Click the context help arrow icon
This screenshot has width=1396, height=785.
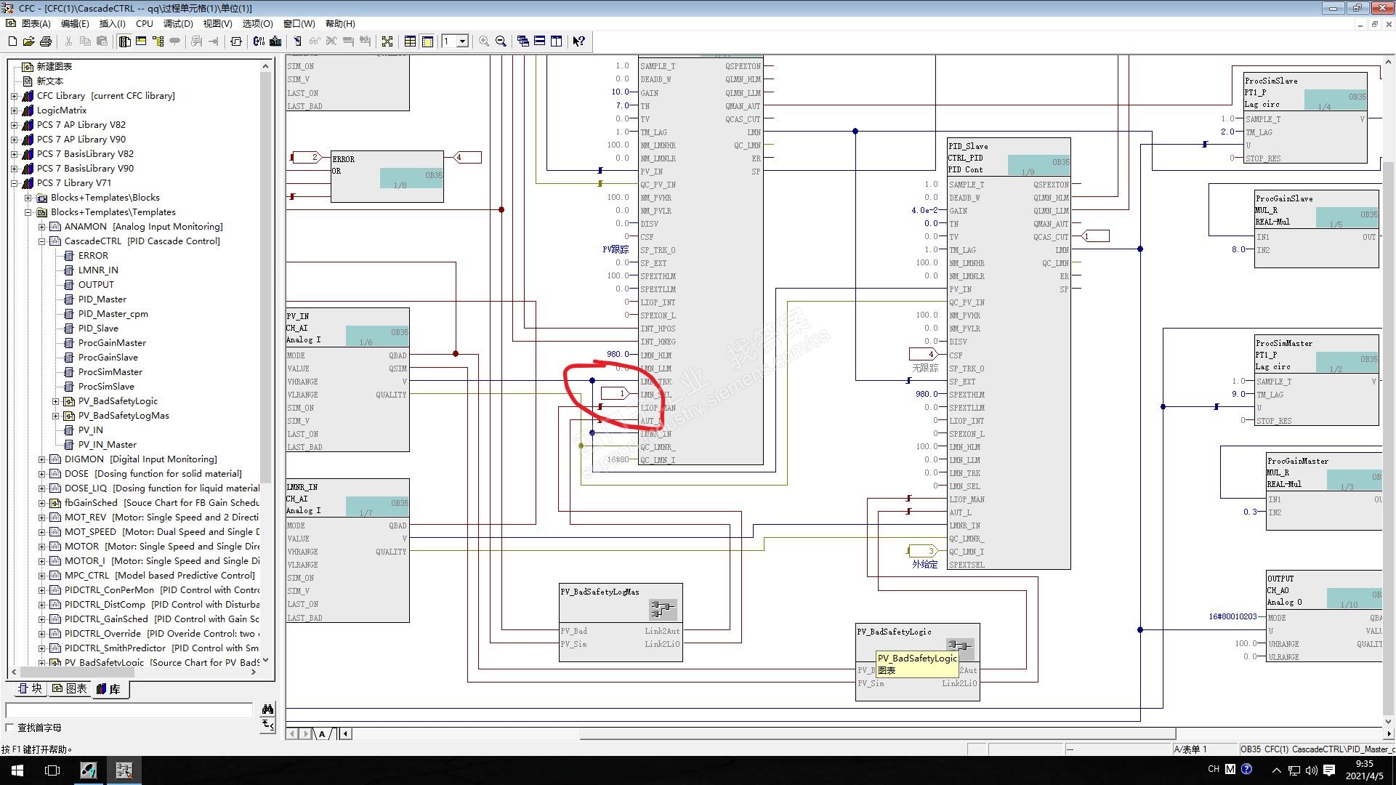click(578, 41)
